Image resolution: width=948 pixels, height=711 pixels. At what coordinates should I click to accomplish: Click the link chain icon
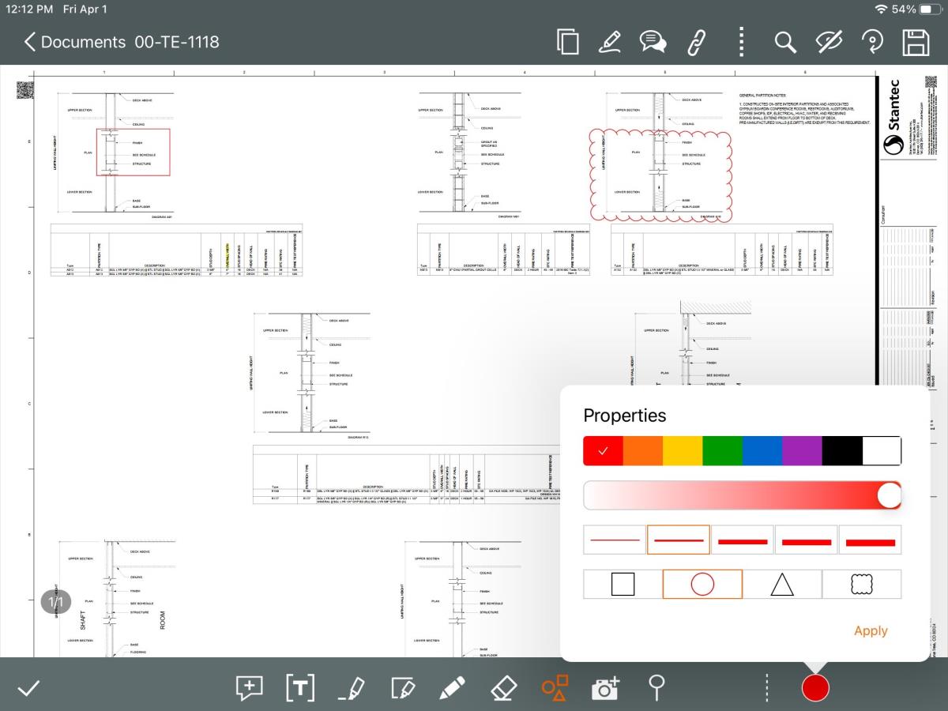coord(697,42)
